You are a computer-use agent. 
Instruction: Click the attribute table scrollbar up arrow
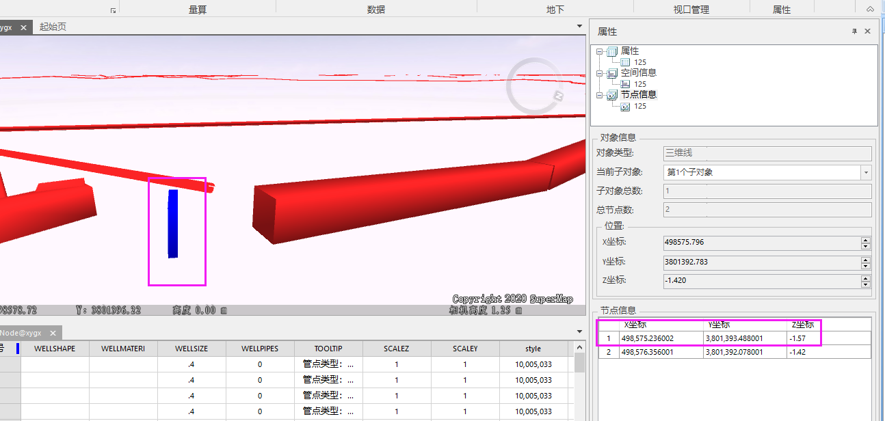(579, 348)
